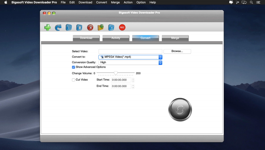
Task: Switch to the Activity tab
Action: [116, 38]
